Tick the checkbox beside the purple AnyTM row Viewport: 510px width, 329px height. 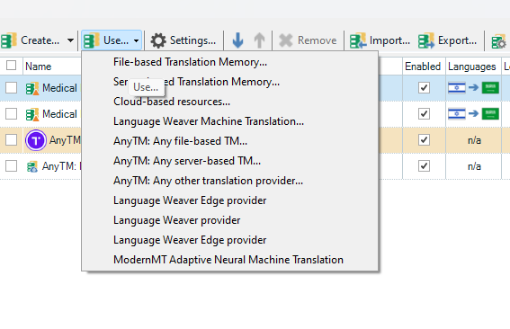pos(11,140)
